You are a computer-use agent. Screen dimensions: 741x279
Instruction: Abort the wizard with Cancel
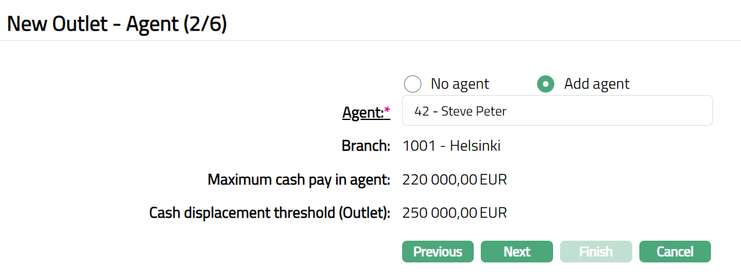pyautogui.click(x=675, y=252)
